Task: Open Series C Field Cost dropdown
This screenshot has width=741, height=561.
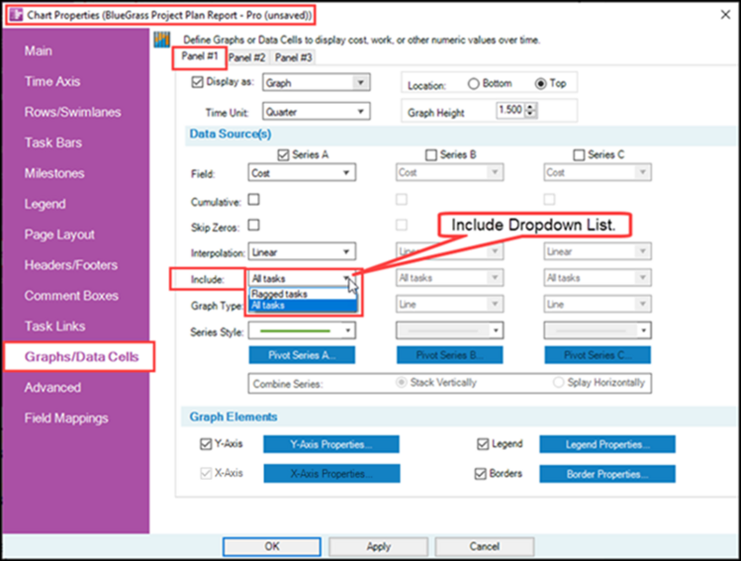Action: tap(597, 172)
